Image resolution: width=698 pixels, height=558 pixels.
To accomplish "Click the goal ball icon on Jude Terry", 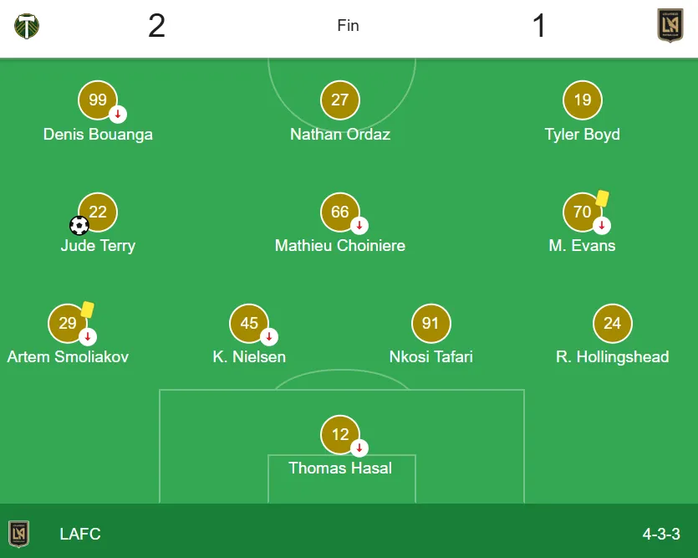I will click(x=79, y=227).
